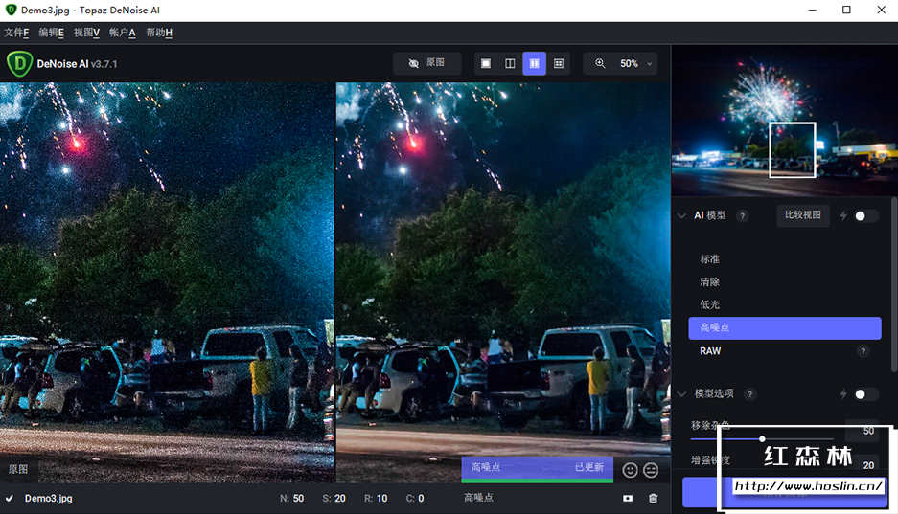Open help for RAW model
This screenshot has width=898, height=514.
(x=863, y=351)
